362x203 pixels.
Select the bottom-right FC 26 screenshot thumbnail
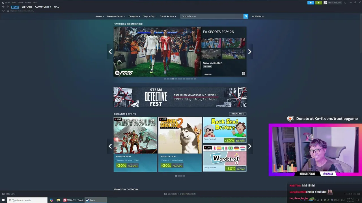click(234, 54)
